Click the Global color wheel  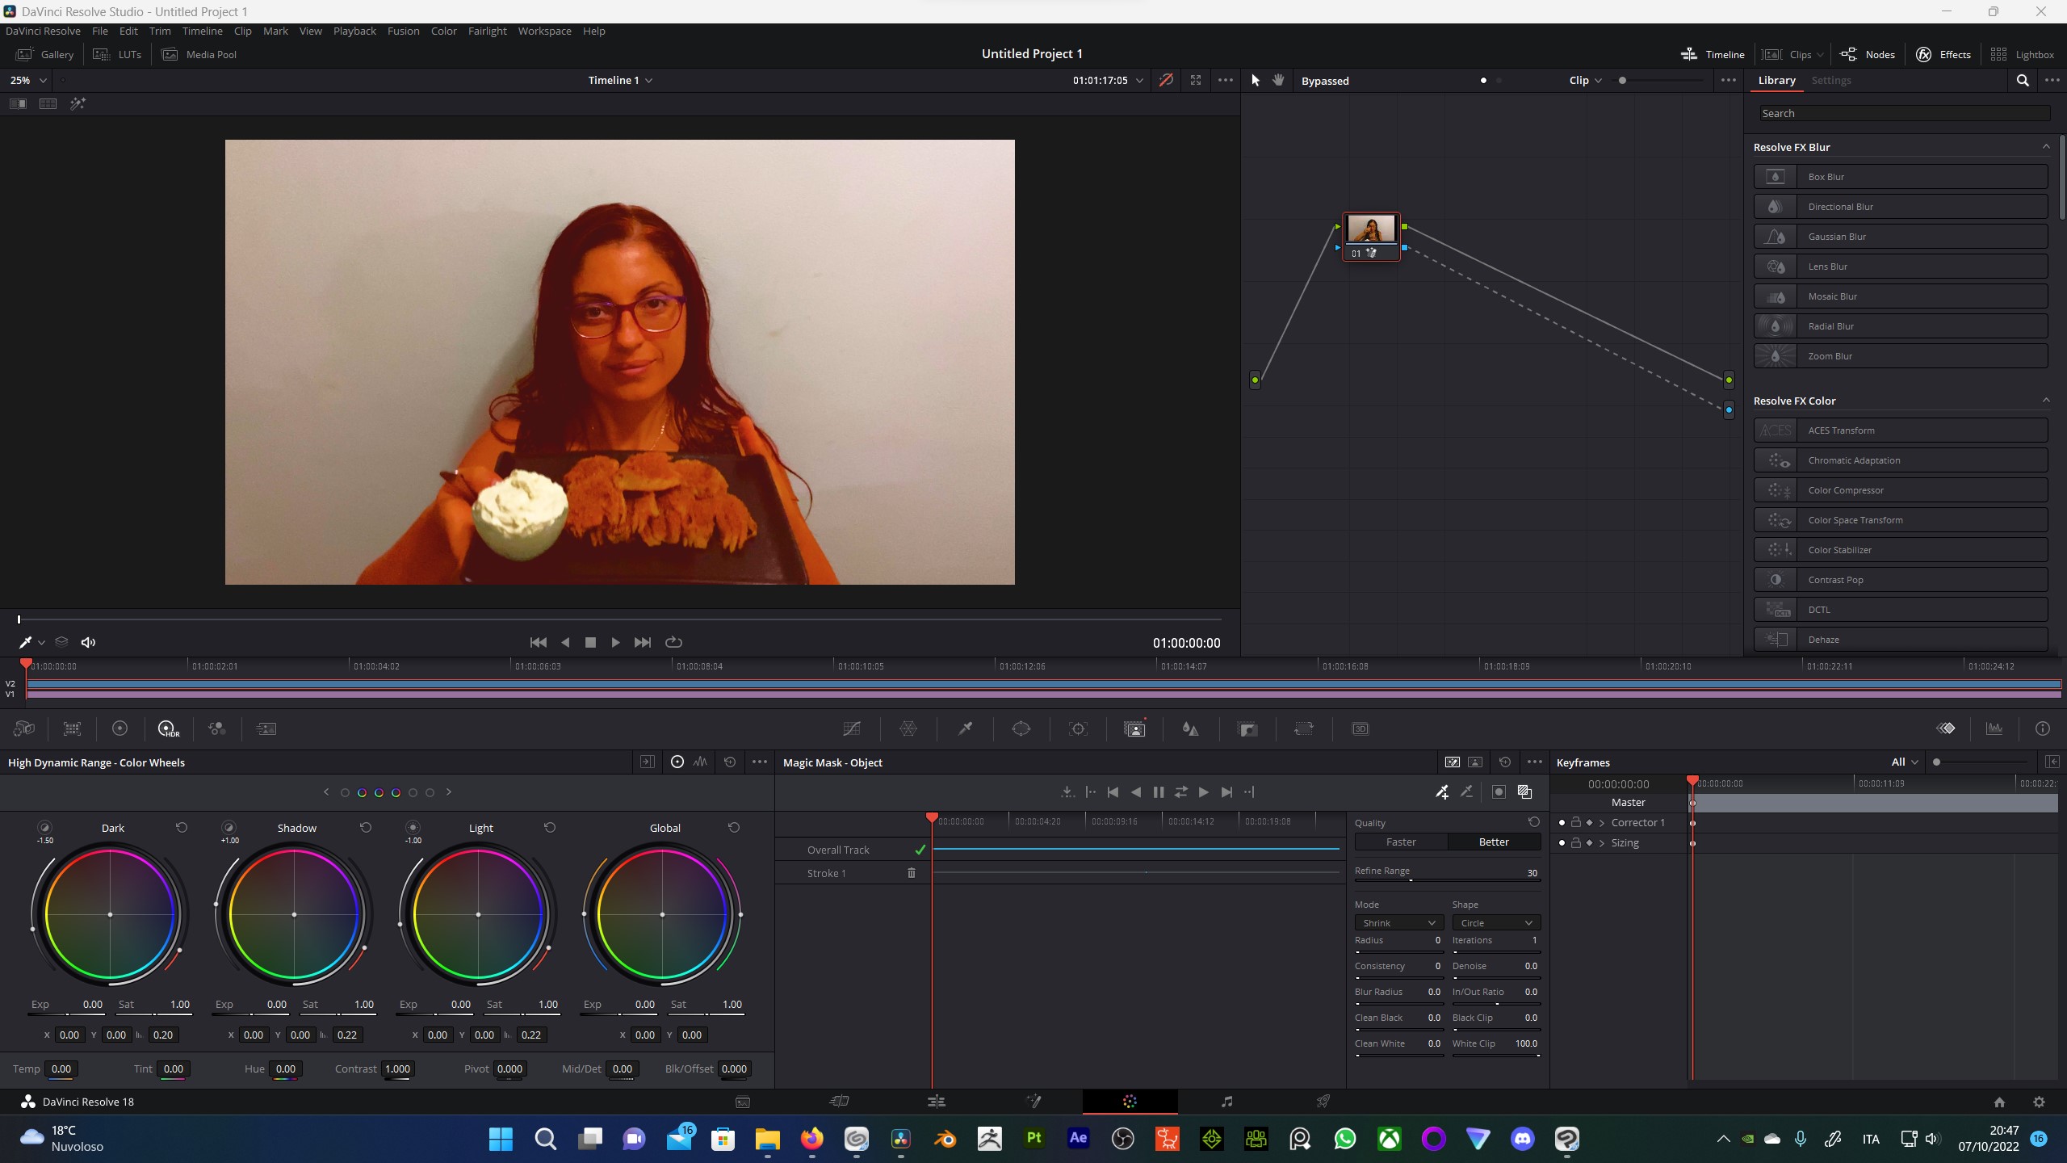662,914
